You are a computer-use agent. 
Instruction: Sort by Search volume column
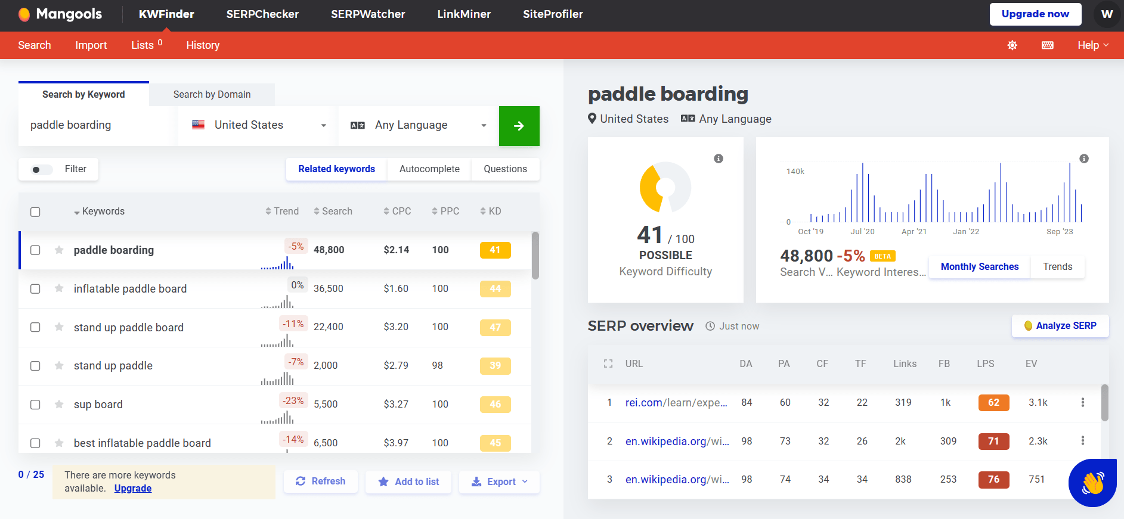333,211
